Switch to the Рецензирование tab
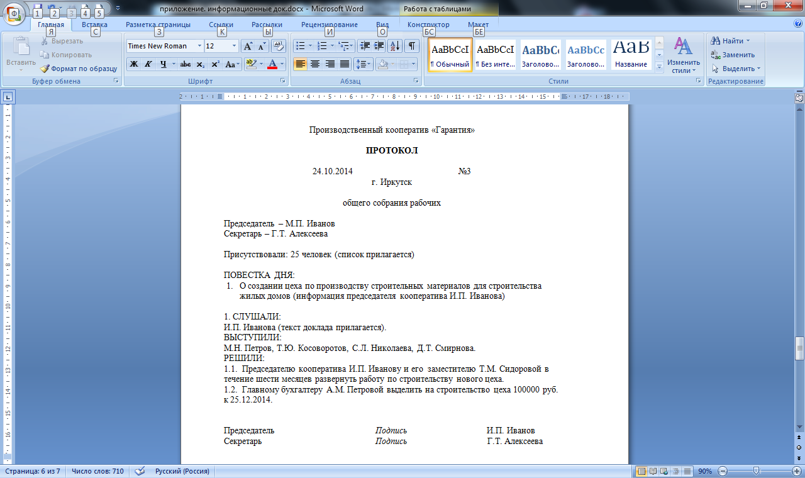 coord(330,25)
